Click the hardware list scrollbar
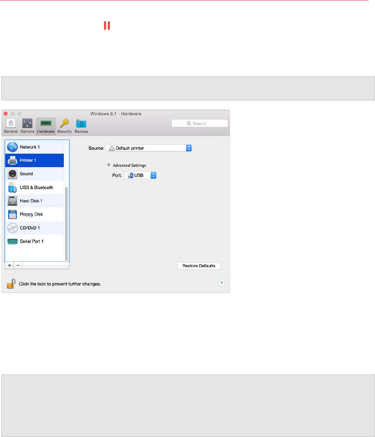 point(66,224)
